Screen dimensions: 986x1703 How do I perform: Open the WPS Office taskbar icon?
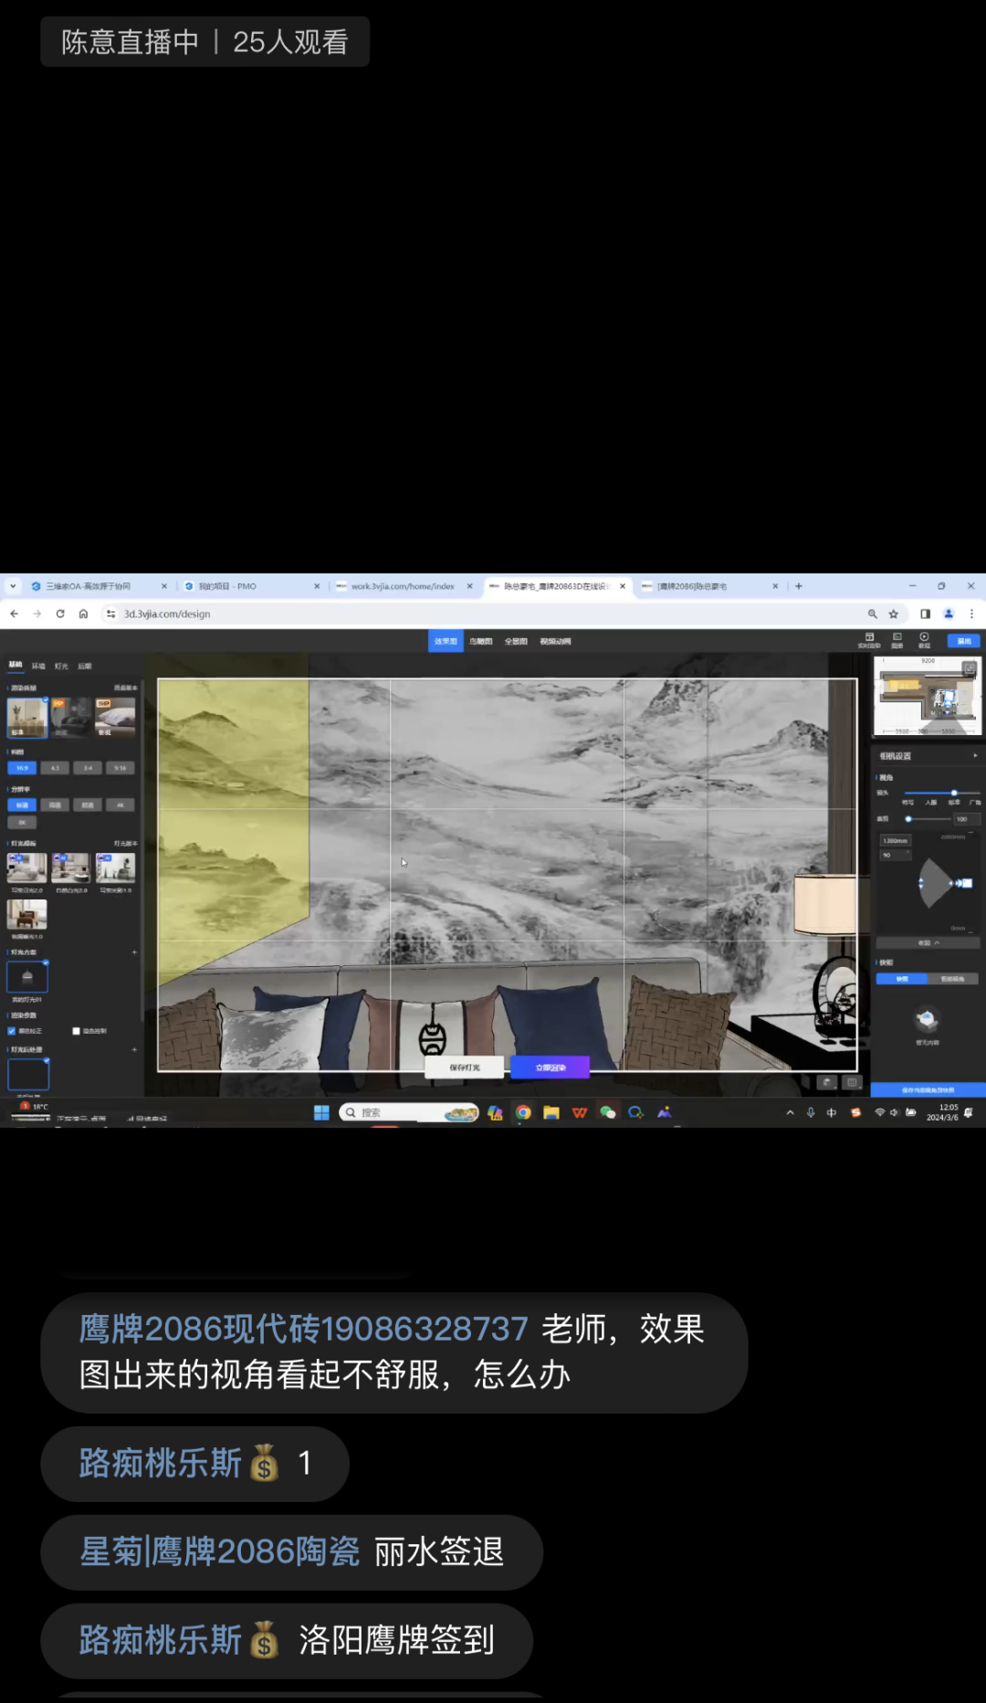click(579, 1112)
